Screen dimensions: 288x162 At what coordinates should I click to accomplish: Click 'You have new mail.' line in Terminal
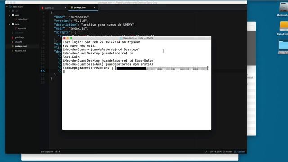[x=79, y=46]
